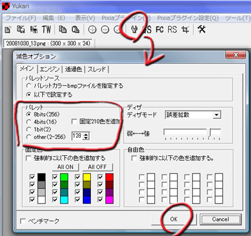Open the ツール(T) menu

coord(238,18)
